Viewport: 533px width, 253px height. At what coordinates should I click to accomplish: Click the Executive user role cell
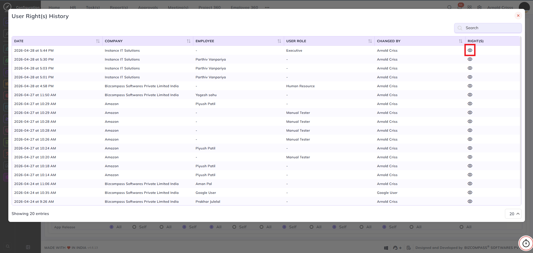[x=294, y=51]
